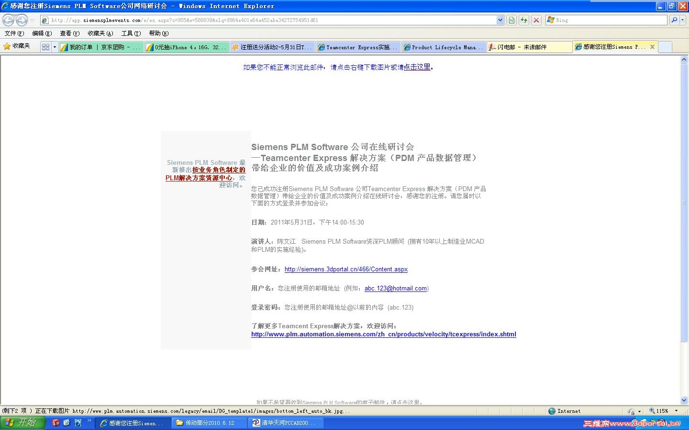Click the search magnifier button
Image resolution: width=689 pixels, height=430 pixels.
pos(674,20)
